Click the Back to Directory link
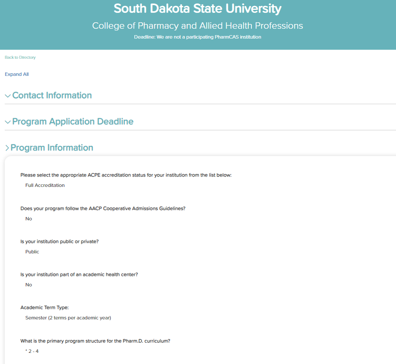 click(20, 57)
